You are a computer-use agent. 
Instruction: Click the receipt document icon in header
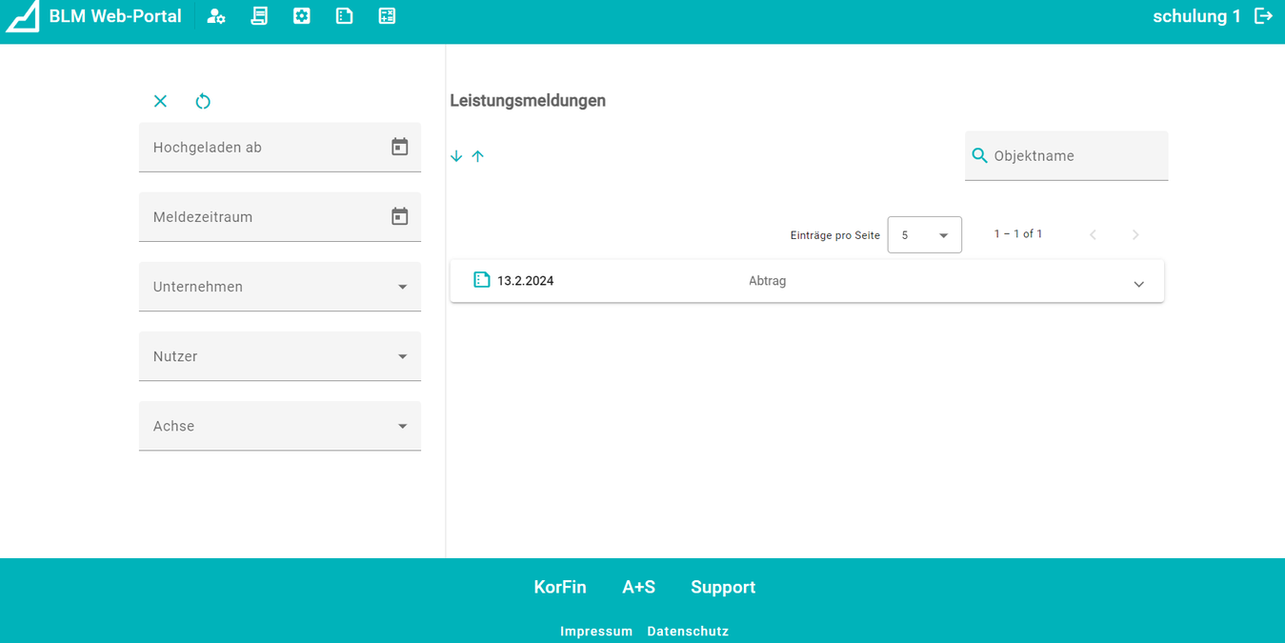point(259,16)
